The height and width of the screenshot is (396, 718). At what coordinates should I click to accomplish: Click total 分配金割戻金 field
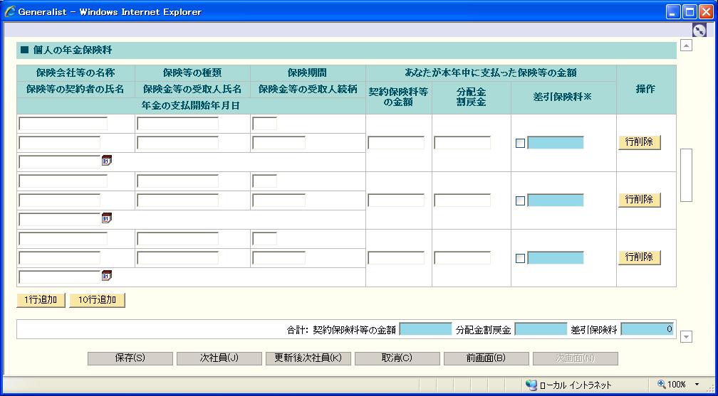point(541,329)
